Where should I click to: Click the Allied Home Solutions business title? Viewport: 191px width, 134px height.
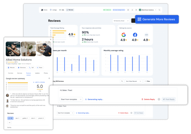click(19, 60)
